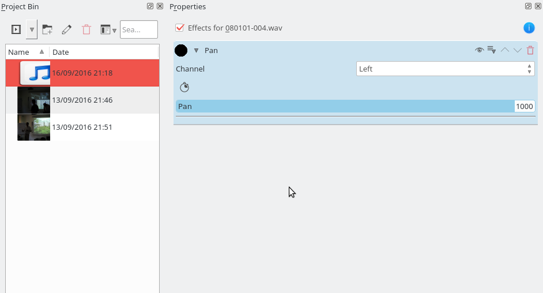The width and height of the screenshot is (543, 293).
Task: Close the Properties panel
Action: pyautogui.click(x=538, y=6)
